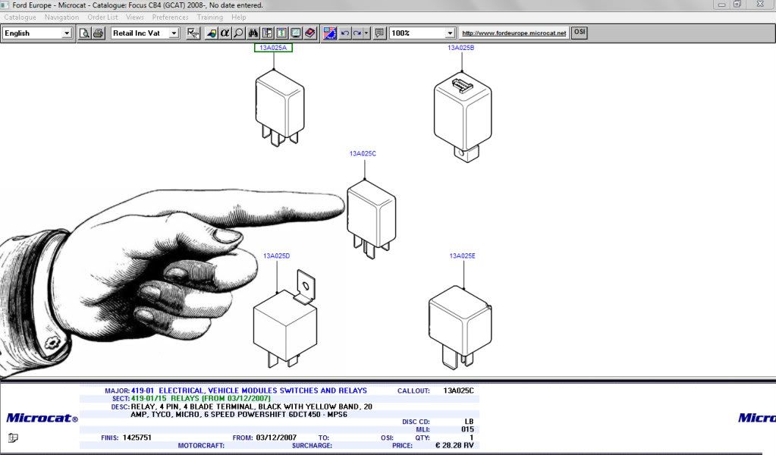Follow the fordeurope.microcat.net link
Viewport: 776px width, 455px height.
[x=514, y=33]
